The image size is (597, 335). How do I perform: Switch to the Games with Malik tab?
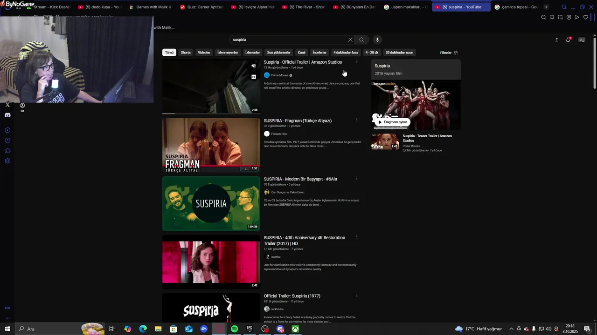[x=150, y=7]
